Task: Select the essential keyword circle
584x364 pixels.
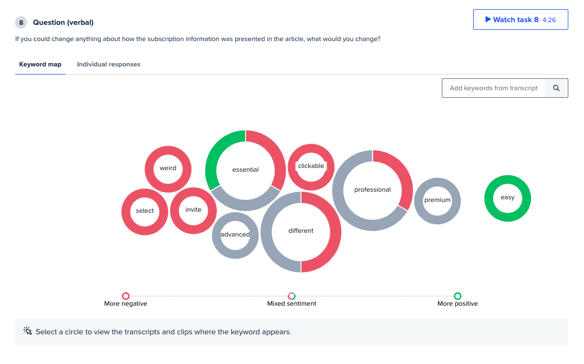Action: point(245,170)
